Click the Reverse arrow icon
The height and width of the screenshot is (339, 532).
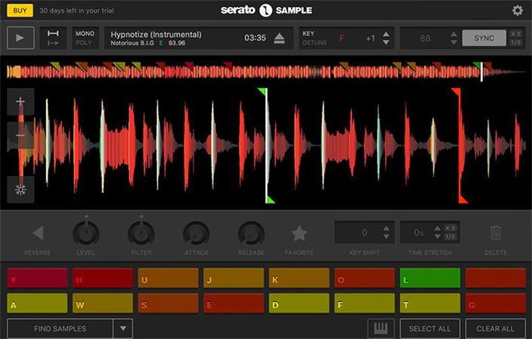coord(37,234)
